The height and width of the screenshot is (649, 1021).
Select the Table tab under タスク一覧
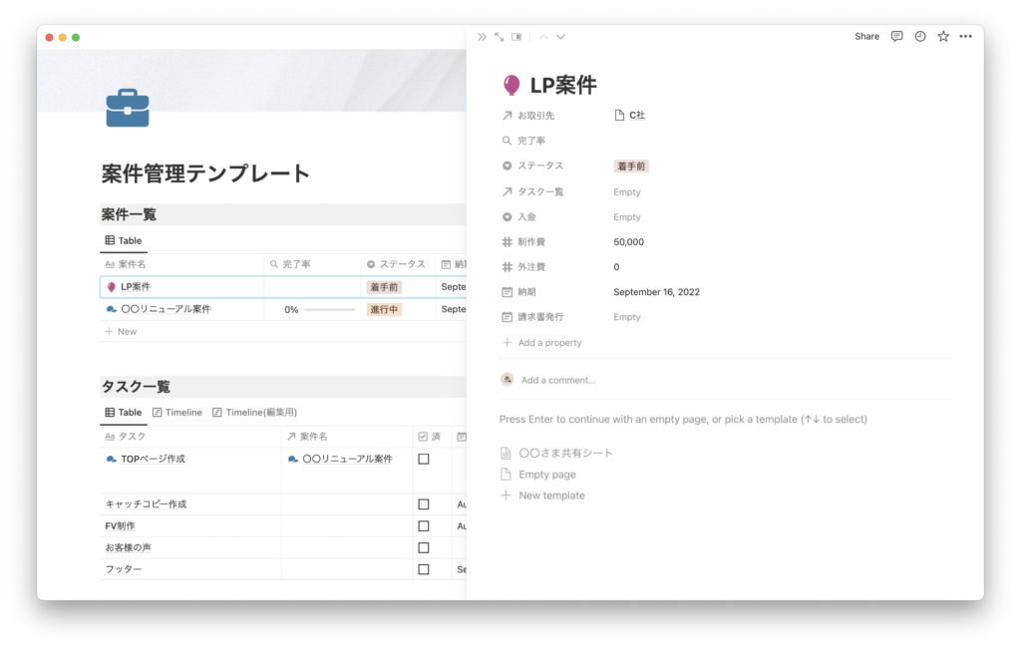(124, 413)
